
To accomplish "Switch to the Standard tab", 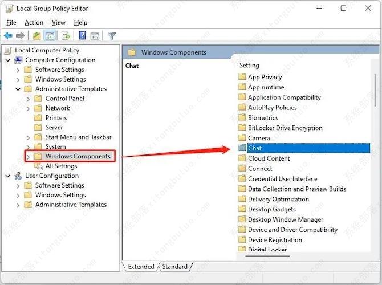I will 174,267.
